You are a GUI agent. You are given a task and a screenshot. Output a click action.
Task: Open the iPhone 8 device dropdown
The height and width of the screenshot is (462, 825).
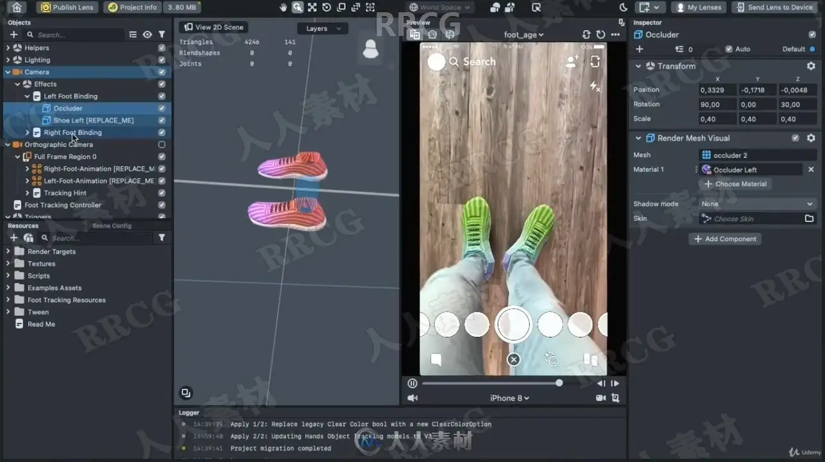click(510, 398)
